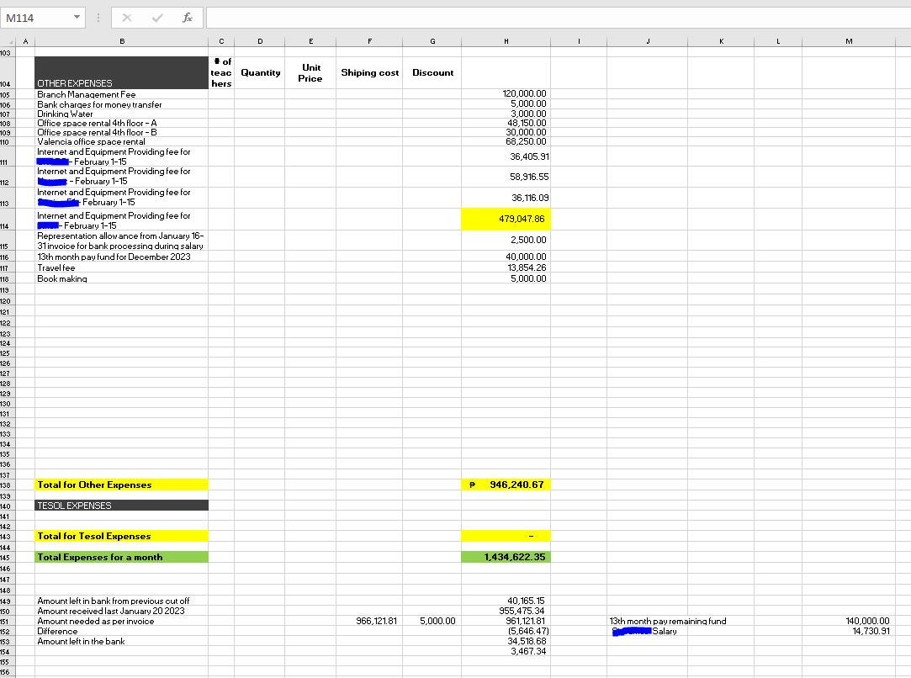Click the Representation allowance description cell

tap(121, 241)
